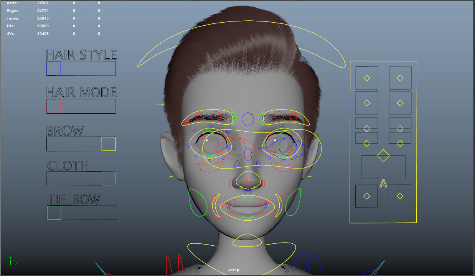Pick the bottom-left diamond in the yellow panel
475x276 pixels.
tap(367, 196)
